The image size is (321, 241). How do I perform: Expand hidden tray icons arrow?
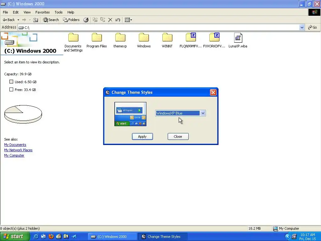288,237
